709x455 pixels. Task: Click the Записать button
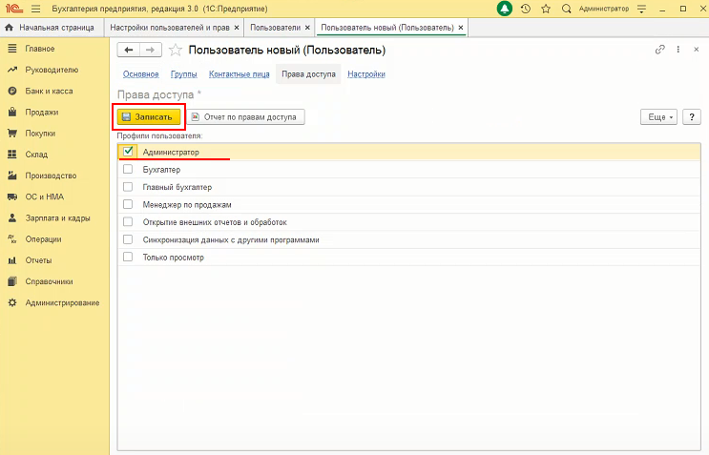tap(149, 117)
